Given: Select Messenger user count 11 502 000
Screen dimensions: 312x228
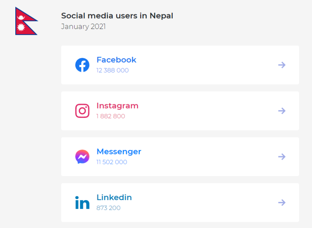Looking at the screenshot, I should pos(112,162).
